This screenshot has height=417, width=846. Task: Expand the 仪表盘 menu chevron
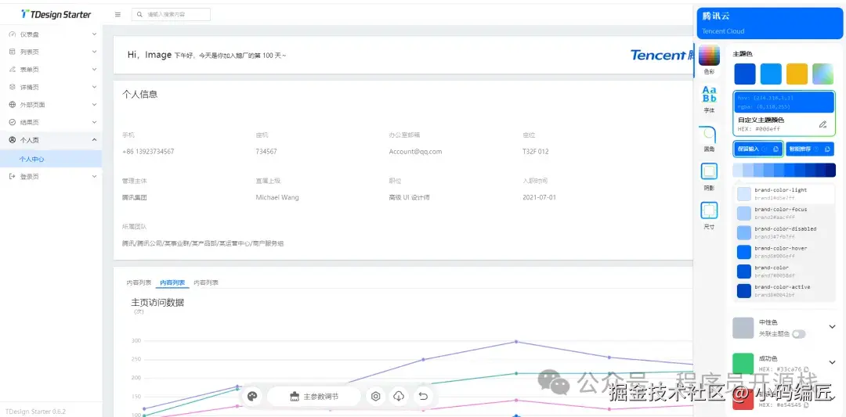(x=94, y=34)
